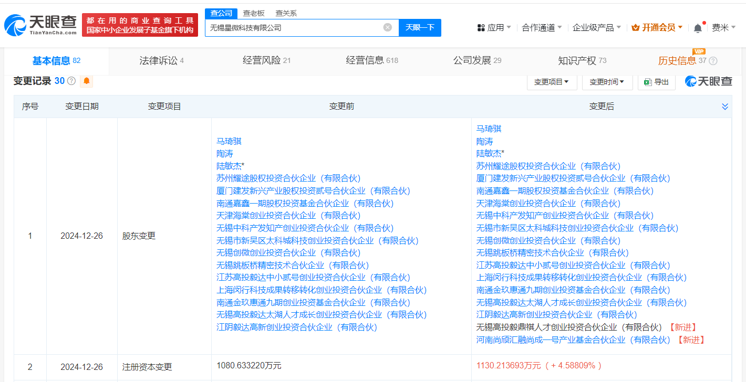Expand table with double chevron icon
Screen dimensions: 746x382
click(725, 107)
